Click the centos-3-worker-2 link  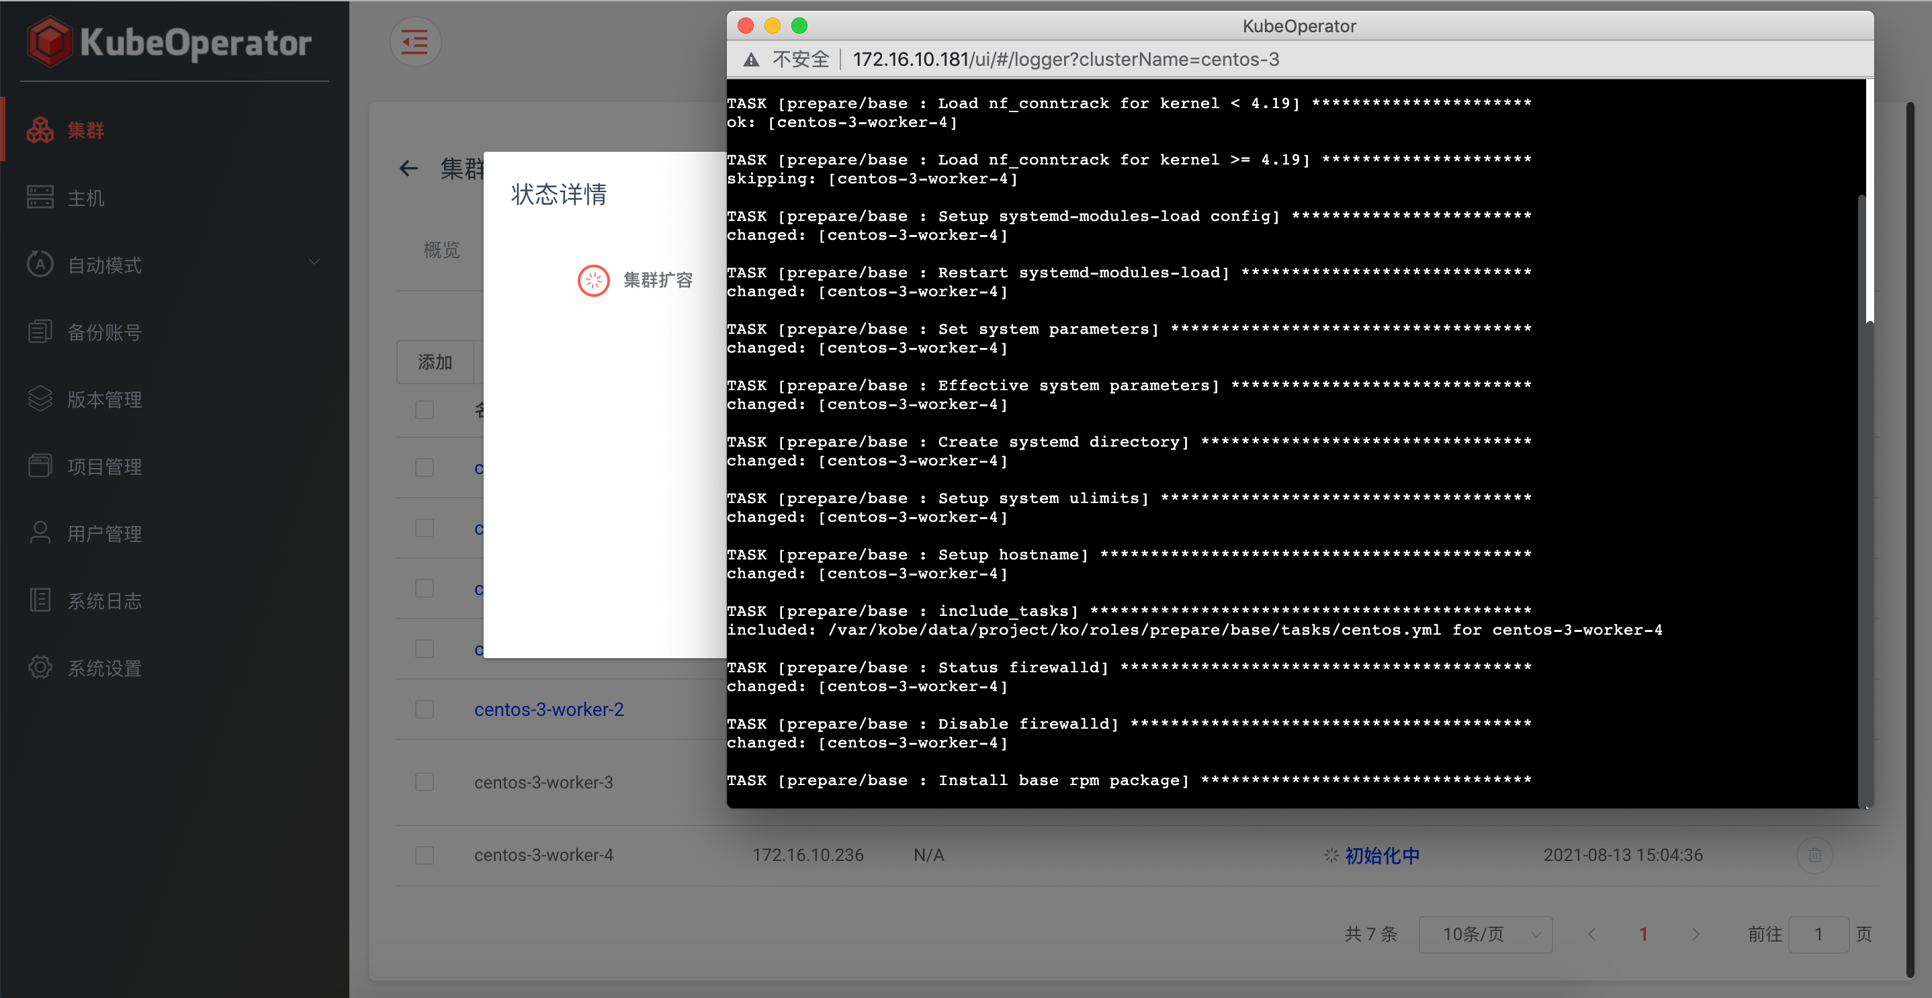click(x=550, y=709)
